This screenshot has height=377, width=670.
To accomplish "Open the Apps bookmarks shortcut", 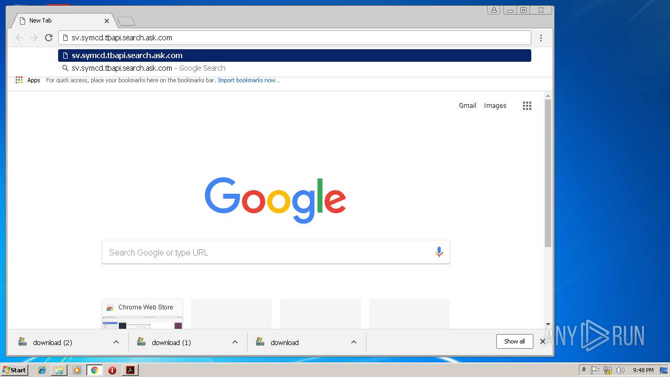I will 28,80.
